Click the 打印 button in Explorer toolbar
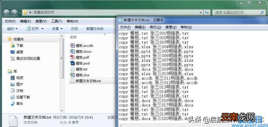This screenshot has height=127, width=268. pyautogui.click(x=75, y=29)
